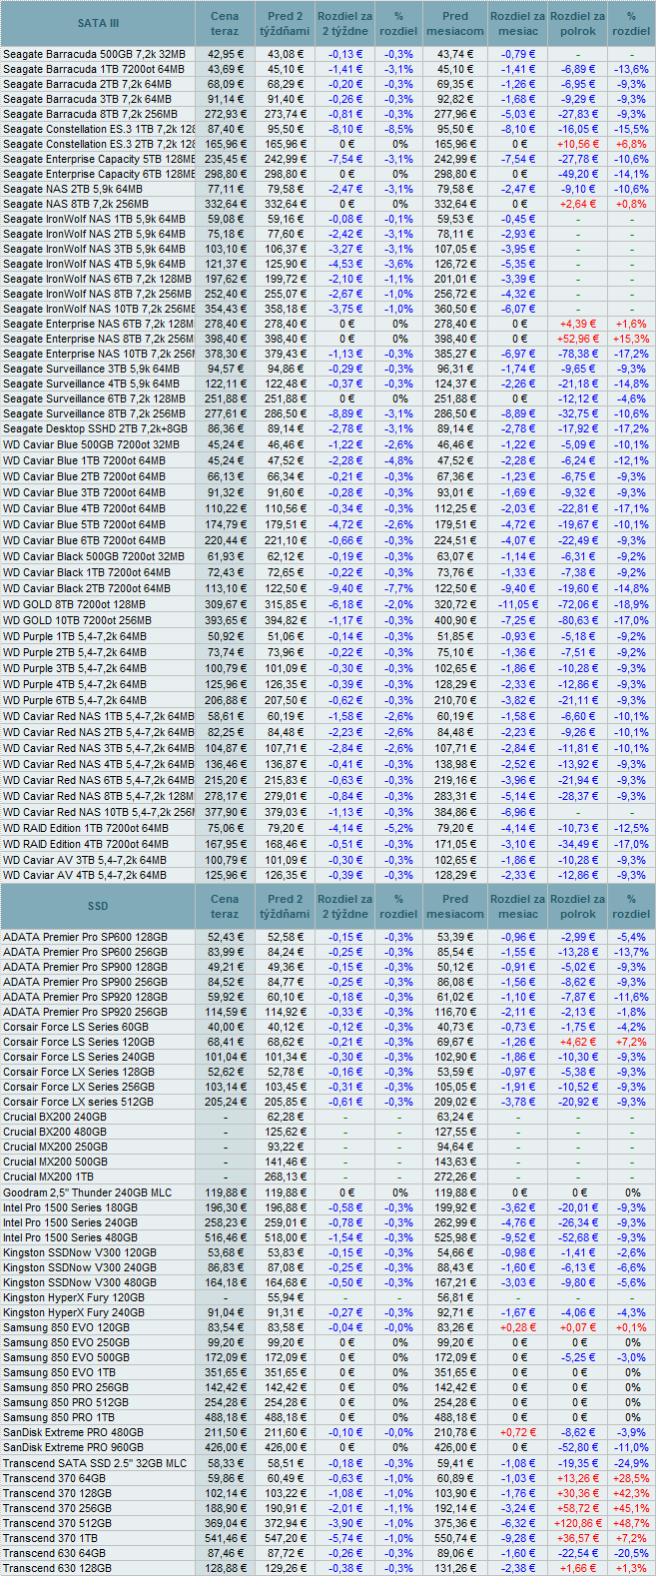The height and width of the screenshot is (1576, 656).
Task: Click the 167,95 € price of WD RAID Edition 4TB
Action: pyautogui.click(x=224, y=844)
